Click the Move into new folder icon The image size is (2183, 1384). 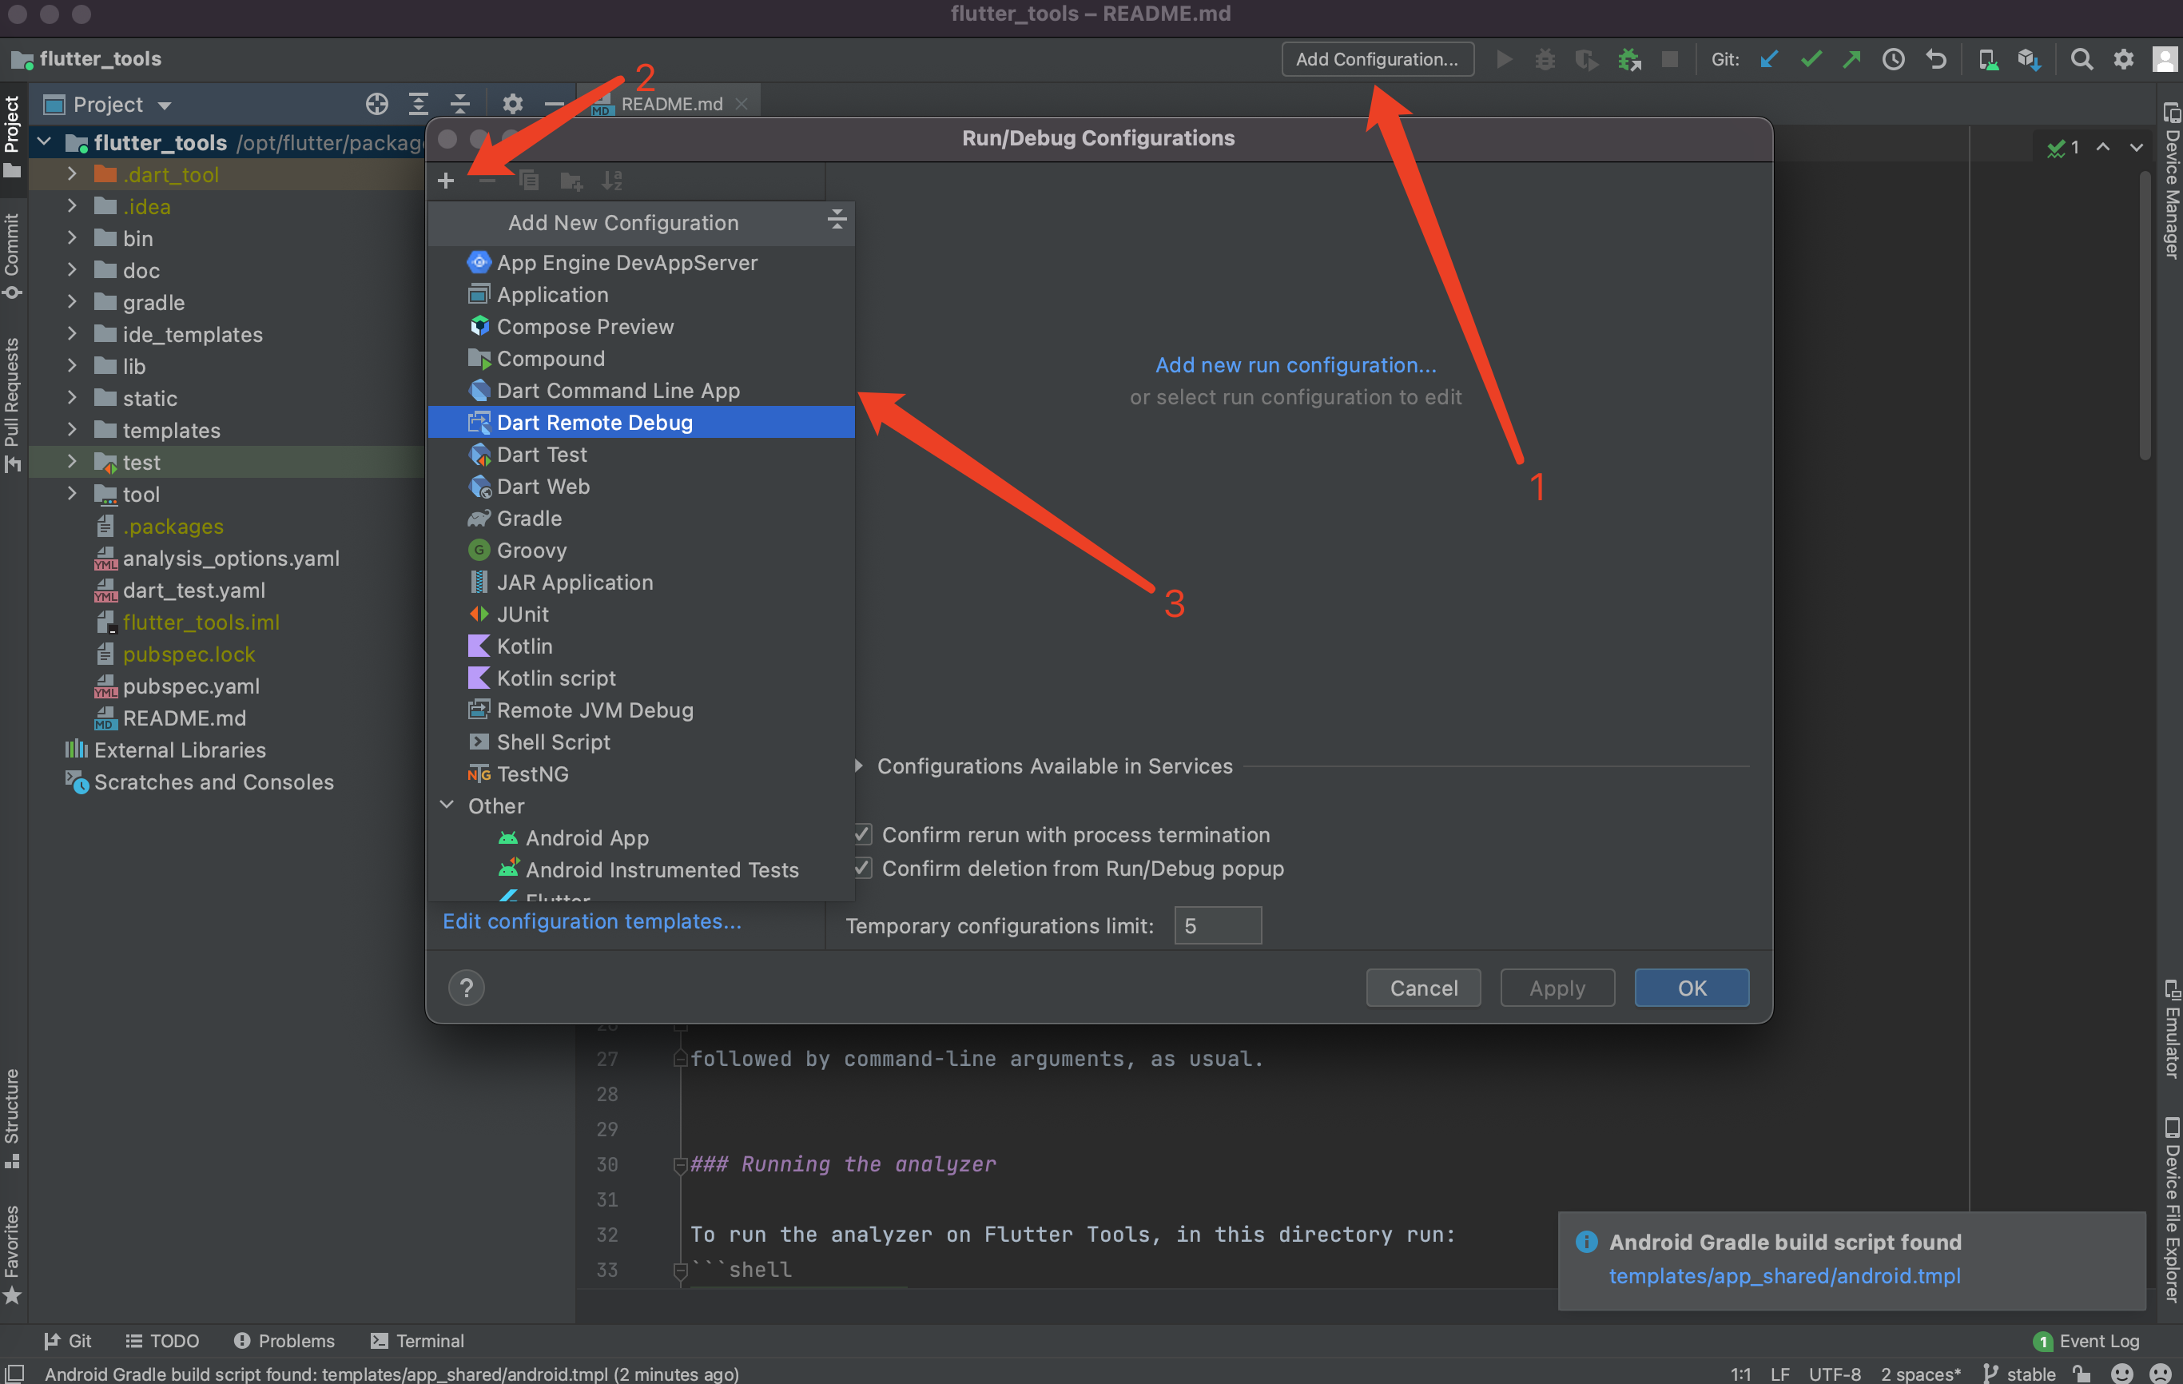pyautogui.click(x=571, y=181)
